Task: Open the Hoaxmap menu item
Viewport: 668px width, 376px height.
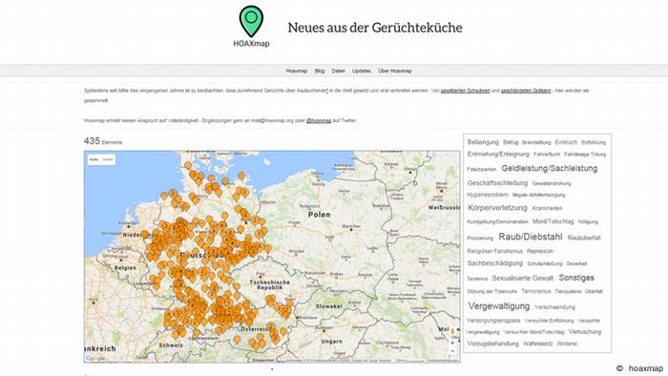Action: [297, 72]
